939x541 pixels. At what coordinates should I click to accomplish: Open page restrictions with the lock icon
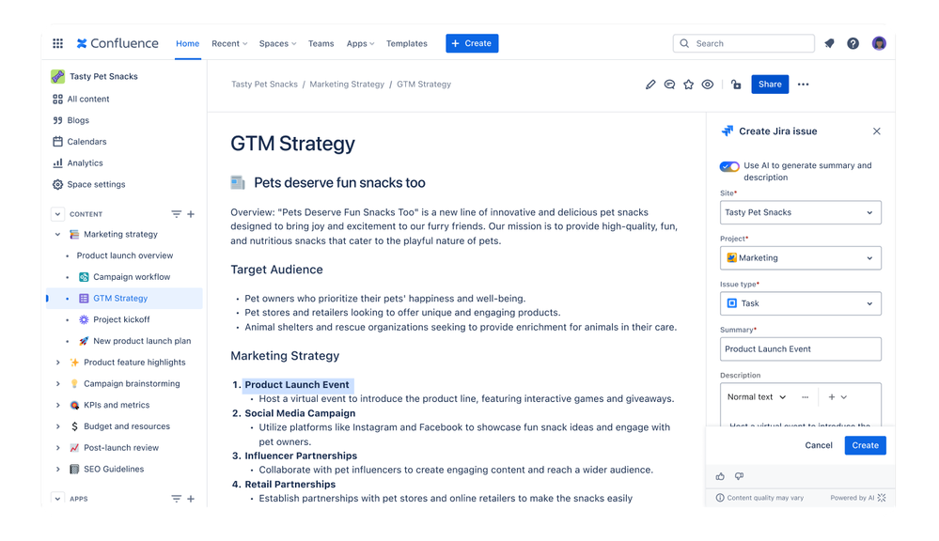click(x=736, y=85)
